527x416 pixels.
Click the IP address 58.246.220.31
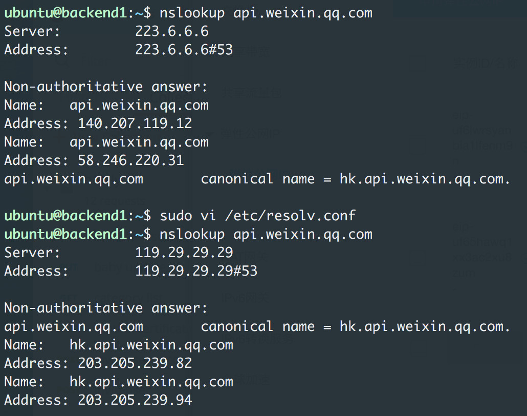(130, 160)
